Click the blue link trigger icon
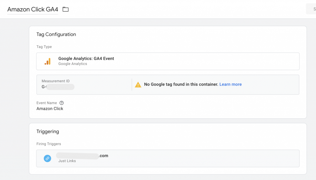This screenshot has width=316, height=180. coord(47,158)
